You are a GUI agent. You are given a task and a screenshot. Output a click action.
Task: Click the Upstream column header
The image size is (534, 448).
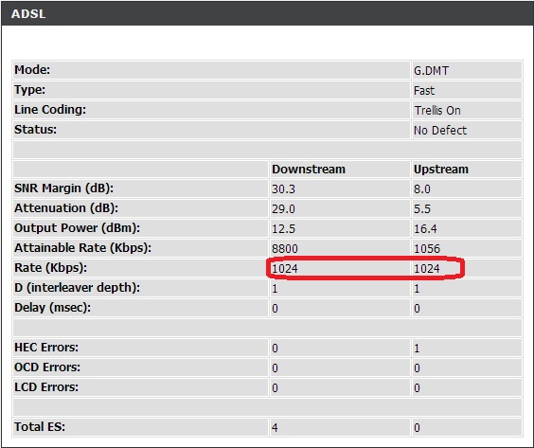pos(441,170)
